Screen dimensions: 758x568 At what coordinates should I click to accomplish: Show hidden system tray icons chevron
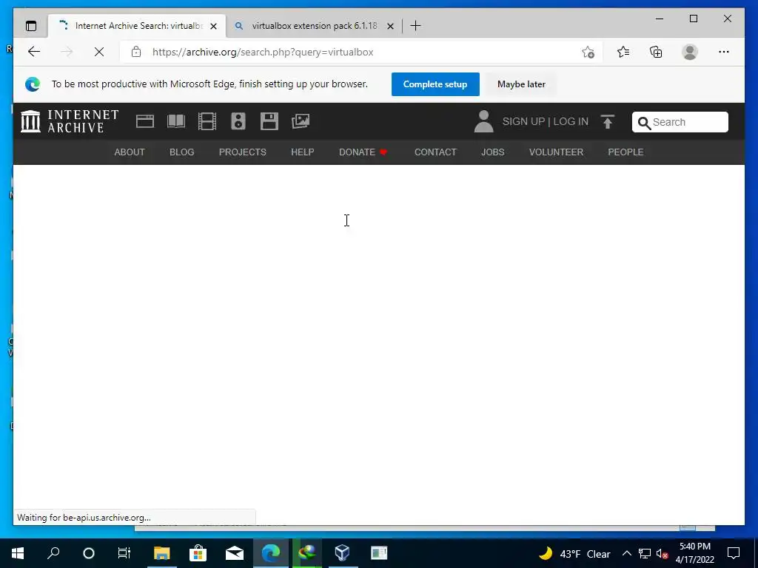[x=626, y=553]
